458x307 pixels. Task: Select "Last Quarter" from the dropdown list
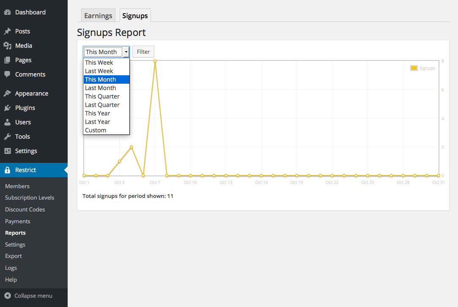(x=102, y=105)
